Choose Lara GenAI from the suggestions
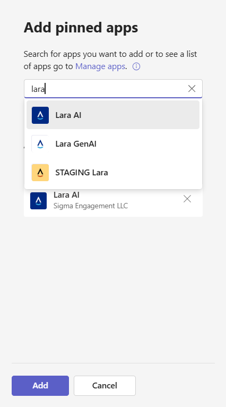 point(113,144)
